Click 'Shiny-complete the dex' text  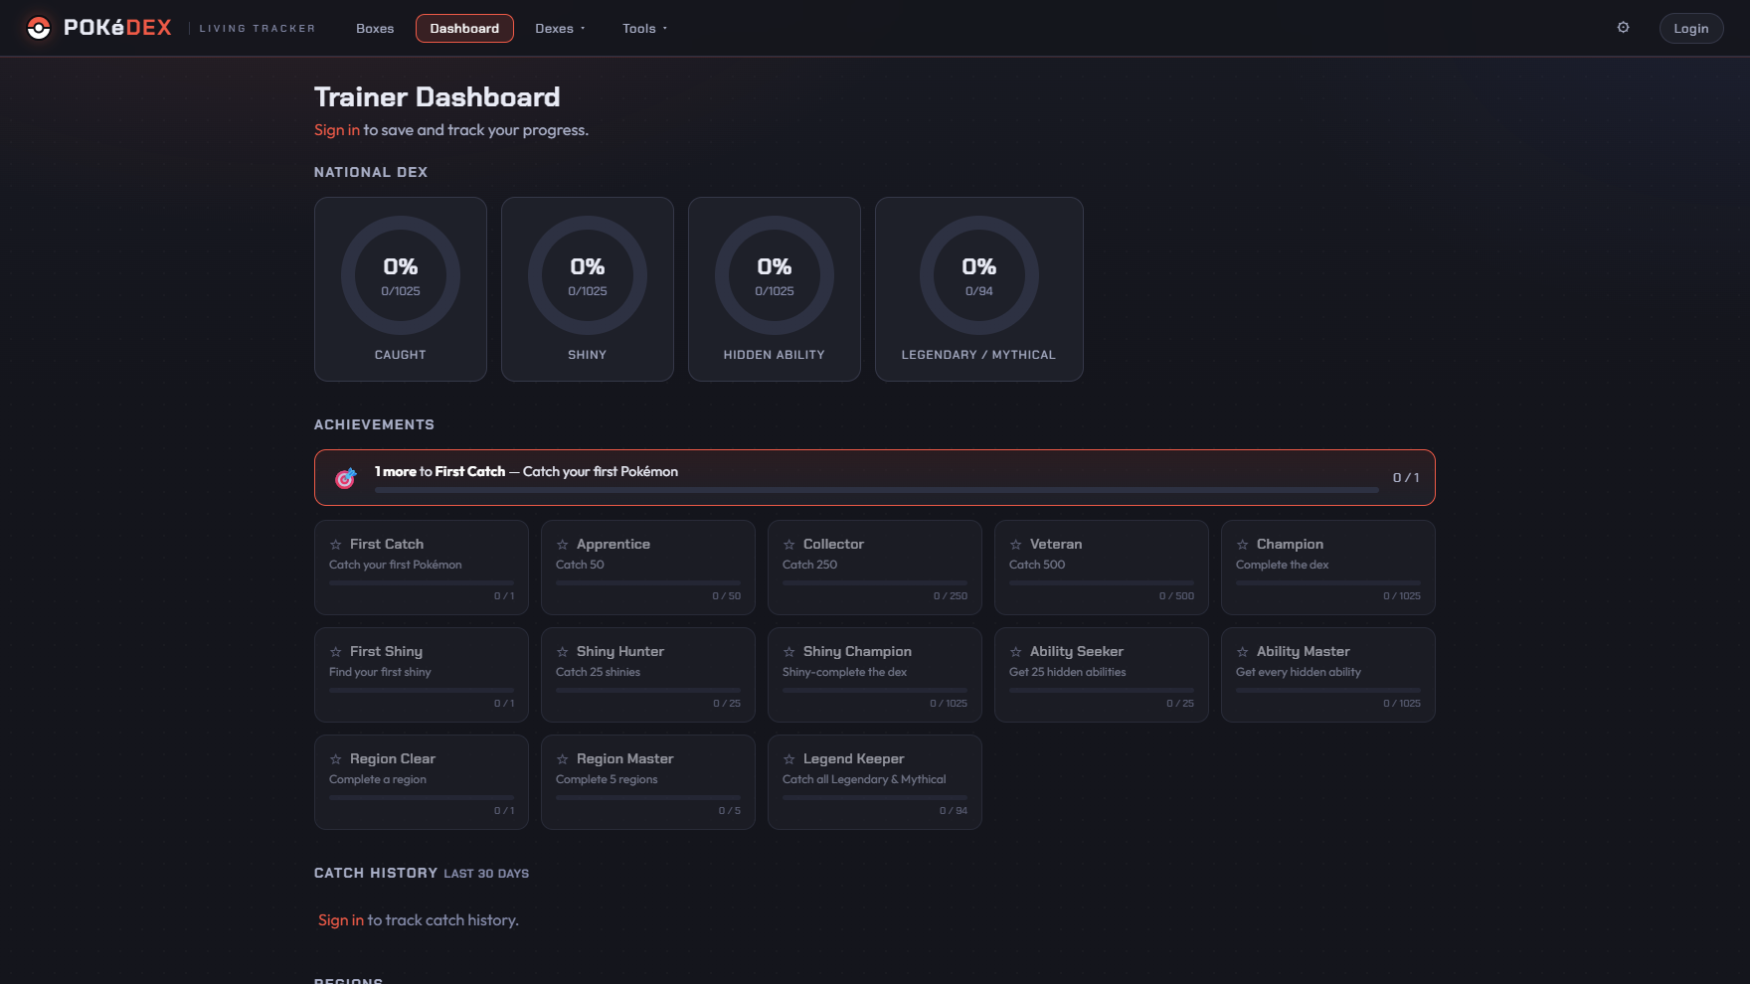tap(844, 672)
